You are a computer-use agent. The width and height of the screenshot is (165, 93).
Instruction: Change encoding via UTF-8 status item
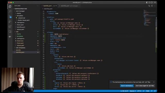tap(139, 91)
